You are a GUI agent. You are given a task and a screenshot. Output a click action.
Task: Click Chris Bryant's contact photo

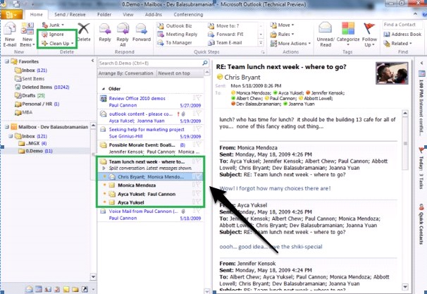(x=392, y=73)
